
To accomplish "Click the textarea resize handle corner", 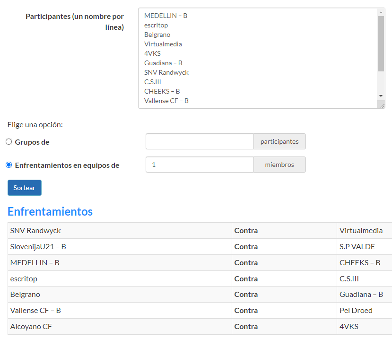I will coord(382,105).
